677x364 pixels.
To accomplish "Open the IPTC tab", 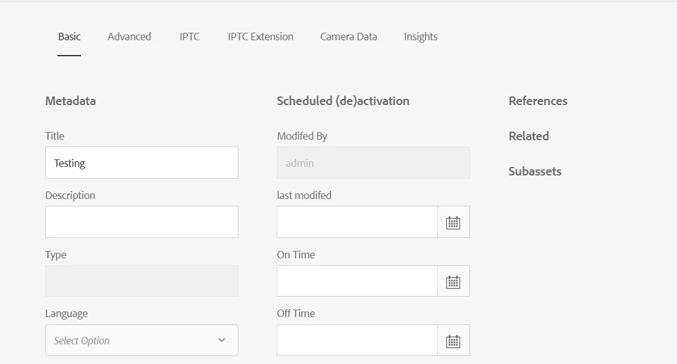I will point(190,37).
